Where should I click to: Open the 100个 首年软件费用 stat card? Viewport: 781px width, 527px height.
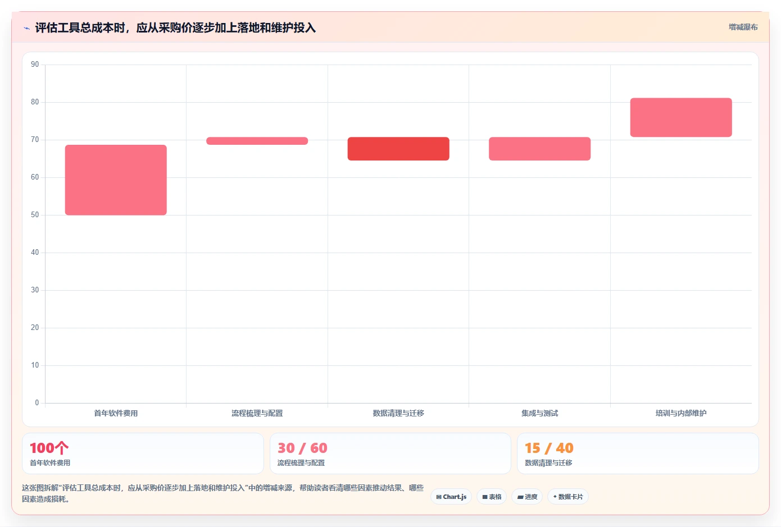pos(143,453)
